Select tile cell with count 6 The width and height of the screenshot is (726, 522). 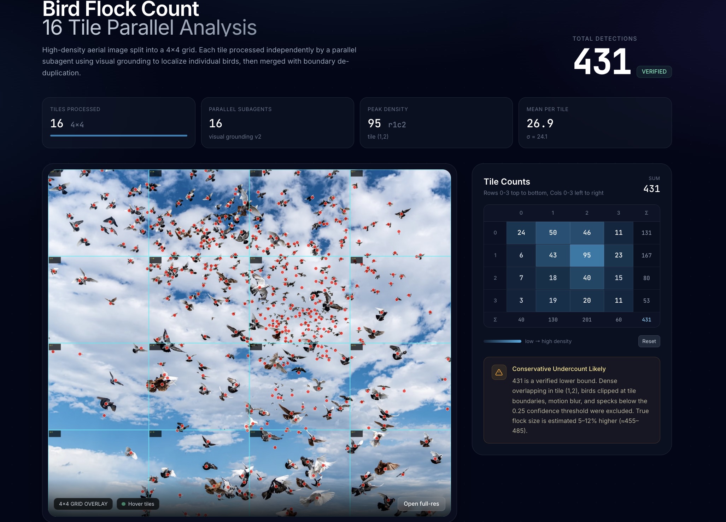(x=521, y=255)
